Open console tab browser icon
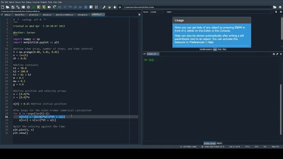The image size is (283, 159). click(145, 54)
